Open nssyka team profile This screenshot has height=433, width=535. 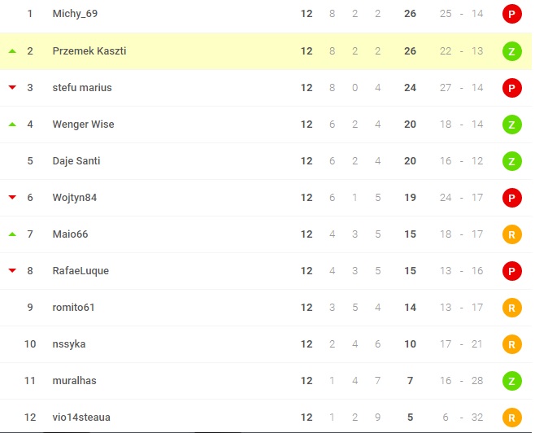pos(69,343)
